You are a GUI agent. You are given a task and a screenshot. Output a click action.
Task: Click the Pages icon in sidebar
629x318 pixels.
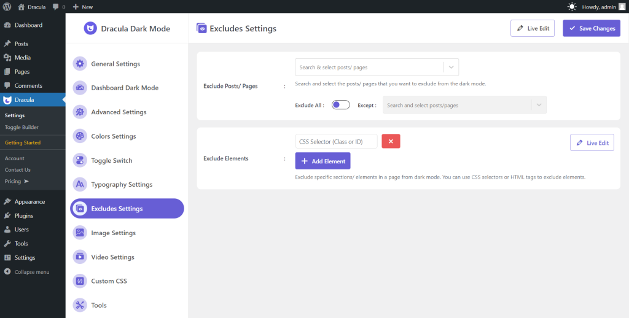tap(7, 72)
